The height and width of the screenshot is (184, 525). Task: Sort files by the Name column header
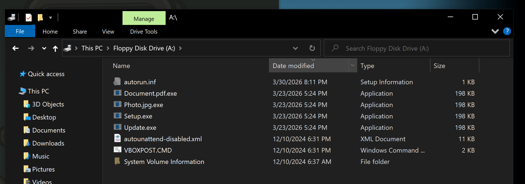coord(121,66)
